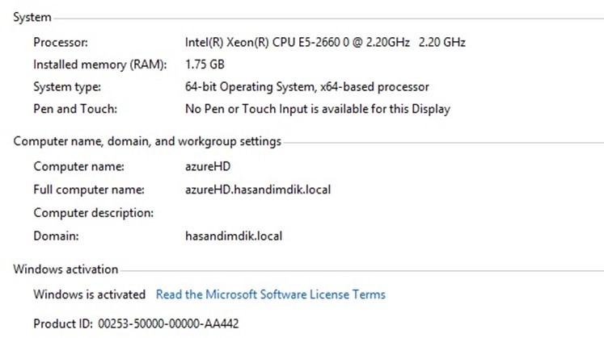Click the System type label
Screen dimensions: 604x338
[68, 86]
